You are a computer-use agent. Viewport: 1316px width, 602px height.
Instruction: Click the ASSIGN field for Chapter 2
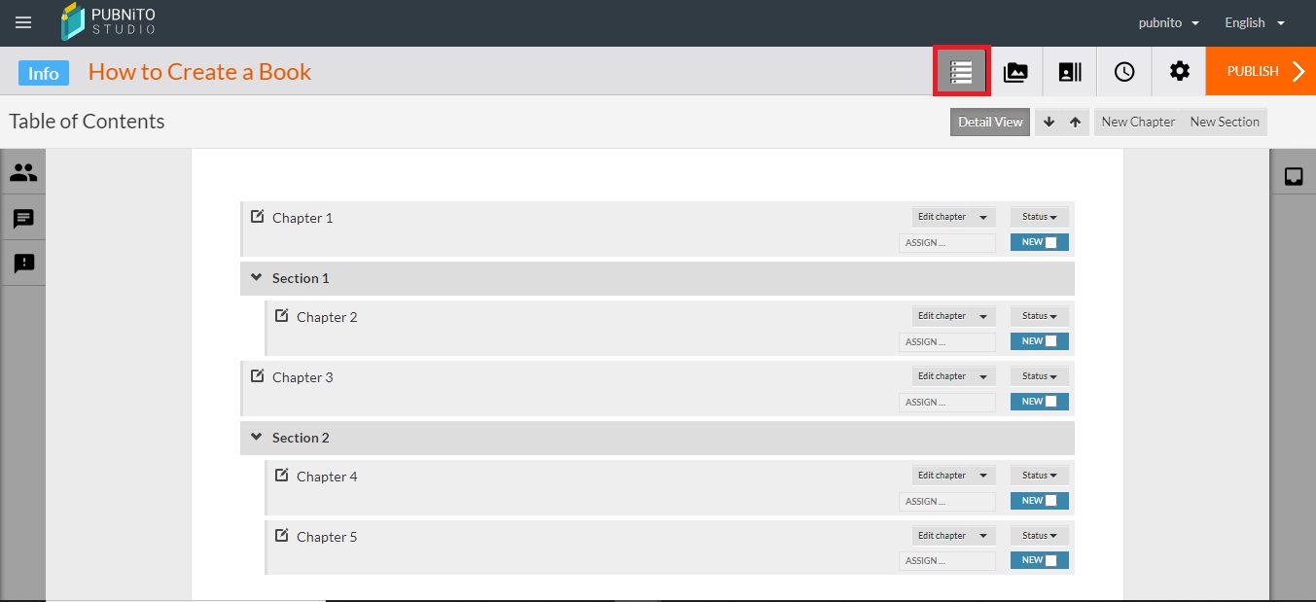947,341
